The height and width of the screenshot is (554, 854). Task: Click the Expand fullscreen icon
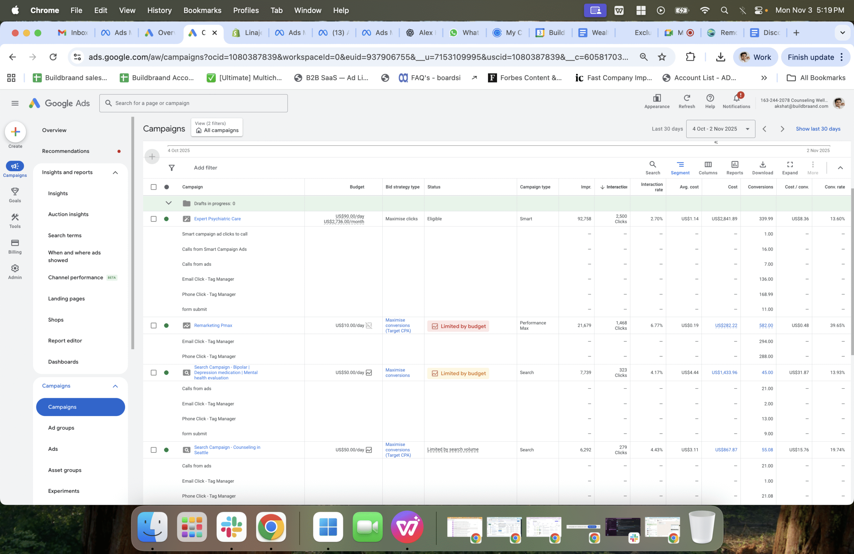(789, 167)
